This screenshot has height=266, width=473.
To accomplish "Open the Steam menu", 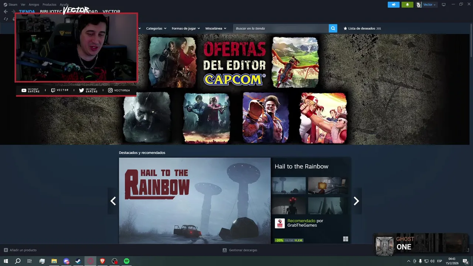I will point(10,4).
